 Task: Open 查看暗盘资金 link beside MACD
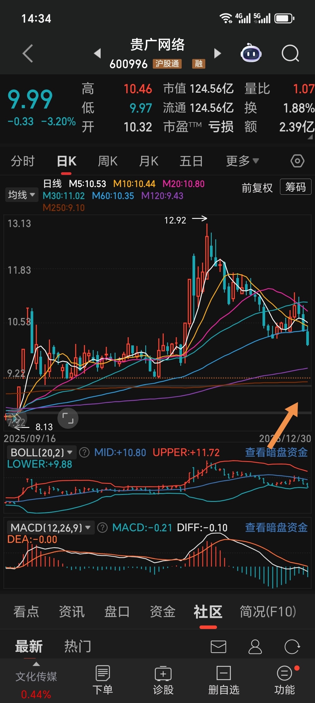276,527
